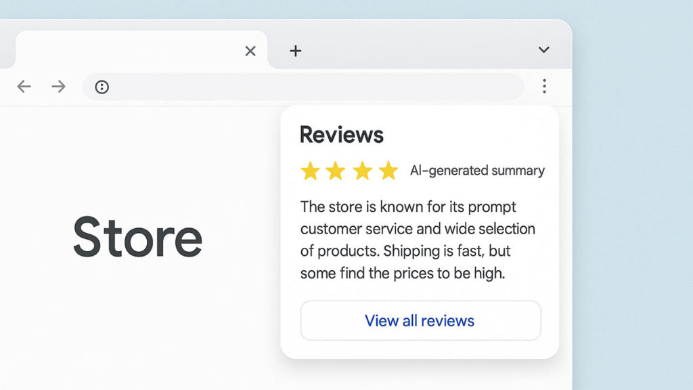Click the AI-generated summary label

tap(478, 171)
